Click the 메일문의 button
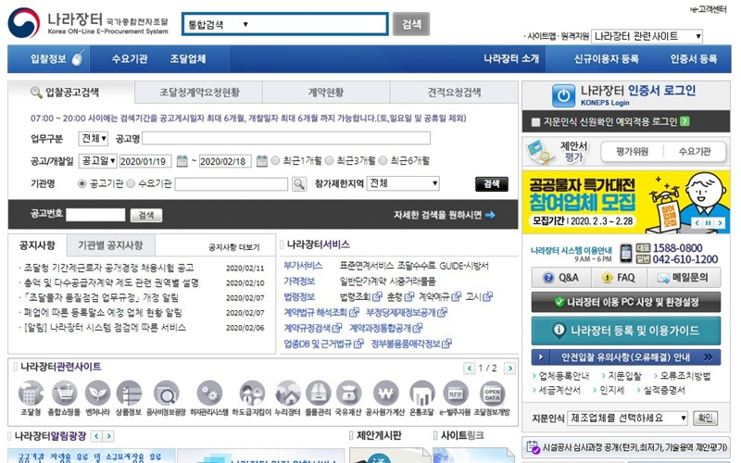The height and width of the screenshot is (463, 741). [x=684, y=277]
